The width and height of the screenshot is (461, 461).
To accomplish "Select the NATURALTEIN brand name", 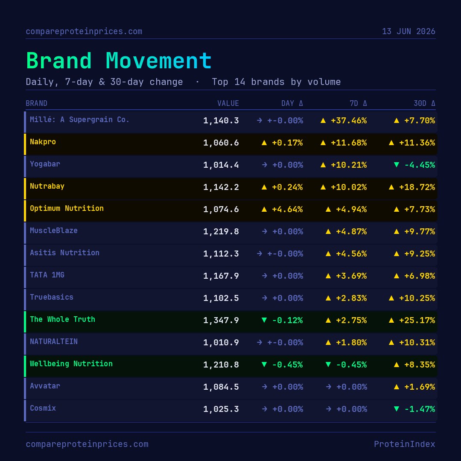I will (x=53, y=341).
